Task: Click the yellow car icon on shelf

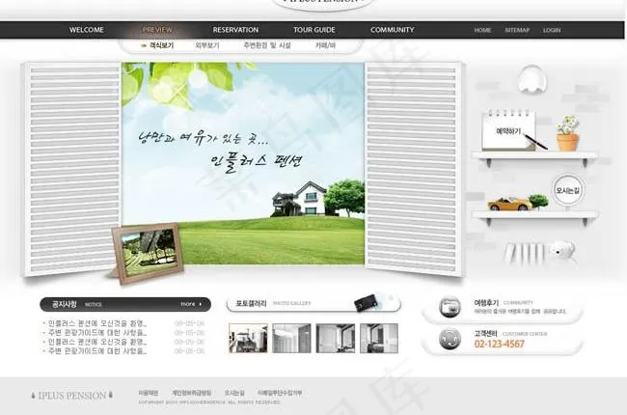Action: coord(511,203)
